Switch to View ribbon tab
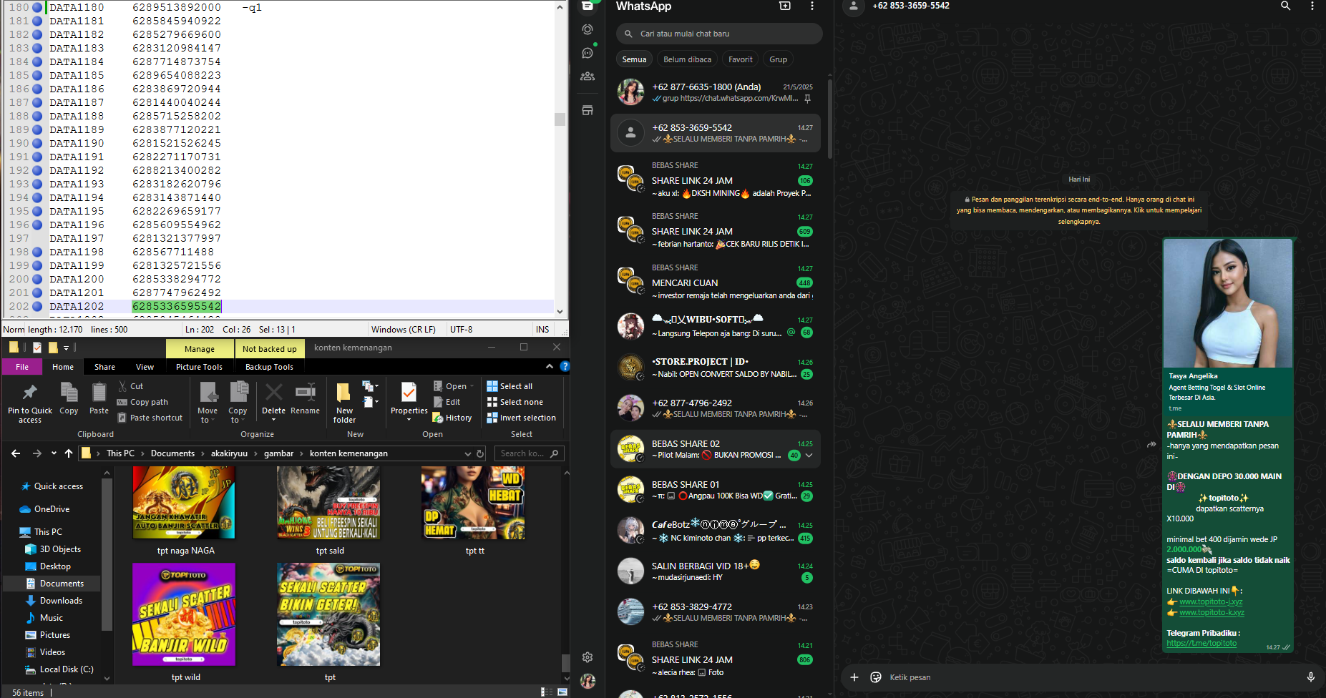The width and height of the screenshot is (1326, 698). click(x=145, y=367)
